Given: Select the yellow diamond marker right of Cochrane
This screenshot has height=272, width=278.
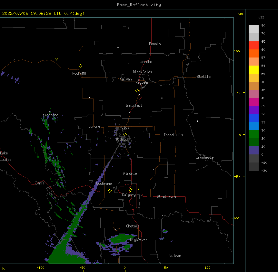Looking at the screenshot, I should tap(110, 191).
